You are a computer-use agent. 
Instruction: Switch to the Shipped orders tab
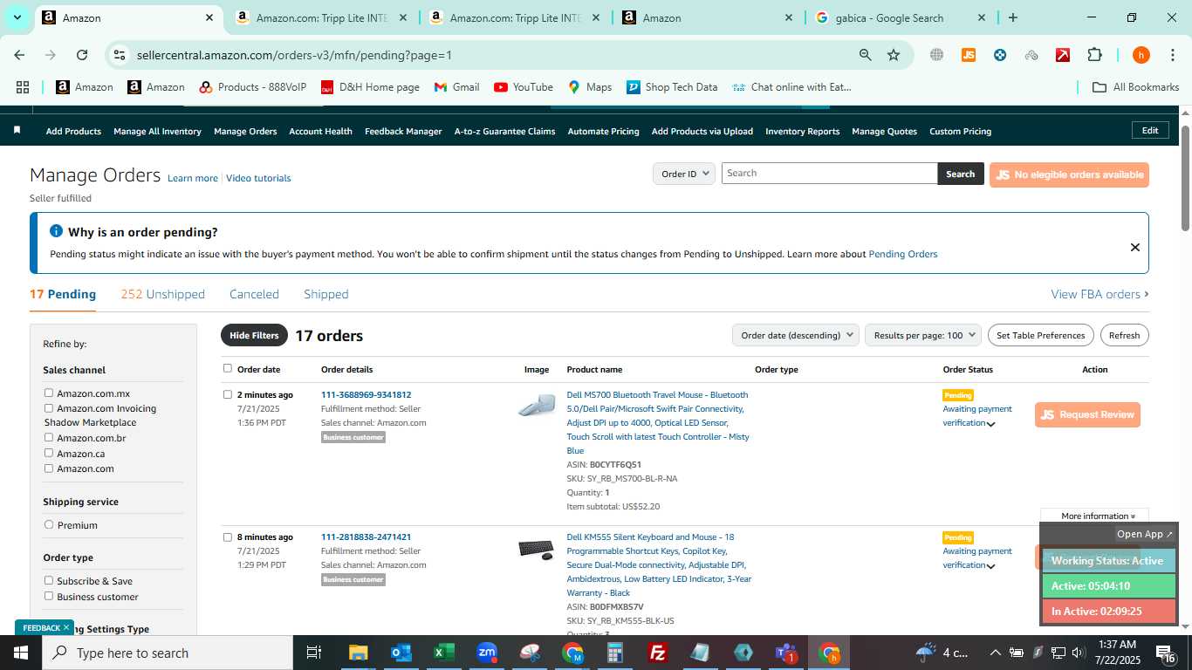pyautogui.click(x=326, y=294)
